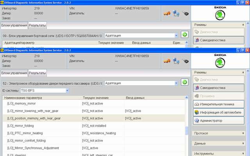250x156 pixels.
Task: Click the Текущее значение column header in the front window
Action: coord(96,98)
